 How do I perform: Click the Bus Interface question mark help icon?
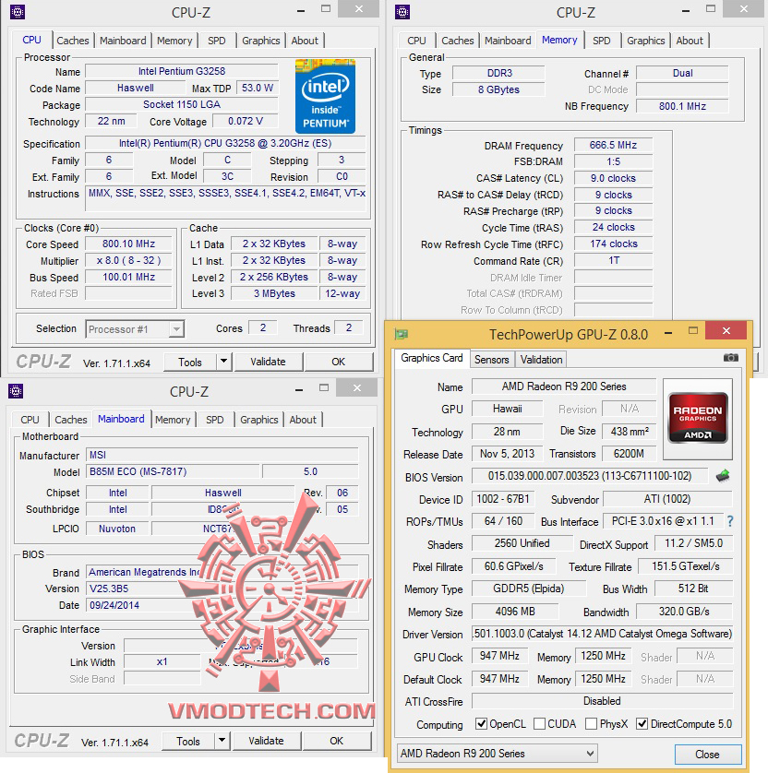730,521
